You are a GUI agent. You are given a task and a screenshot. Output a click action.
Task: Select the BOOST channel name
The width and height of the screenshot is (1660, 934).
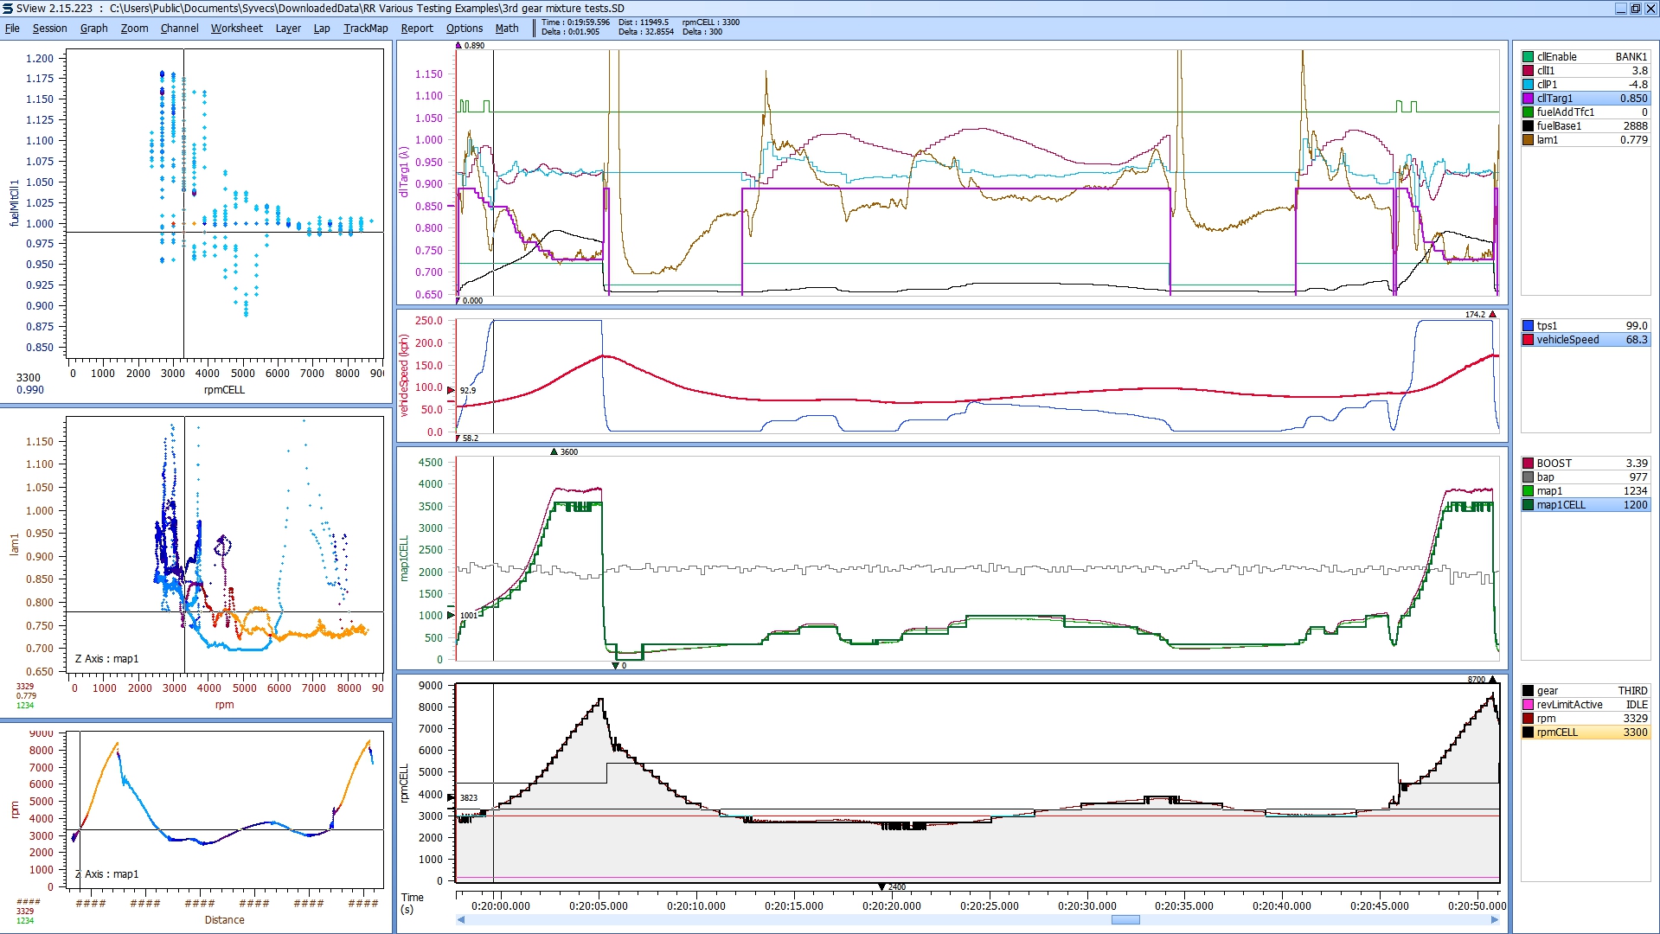point(1554,464)
